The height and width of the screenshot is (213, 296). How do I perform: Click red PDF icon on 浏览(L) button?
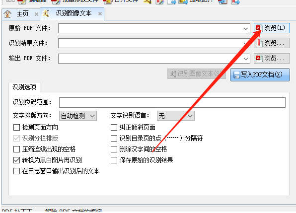click(258, 28)
